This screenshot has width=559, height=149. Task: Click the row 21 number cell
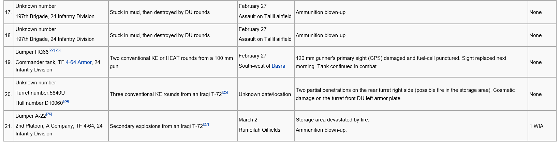coord(9,126)
